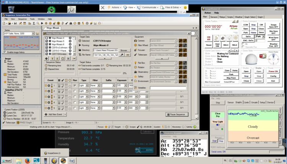Uncheck C2015-O-1-Panst target checkbox
Image resolution: width=287 pixels, height=164 pixels.
pyautogui.click(x=47, y=51)
